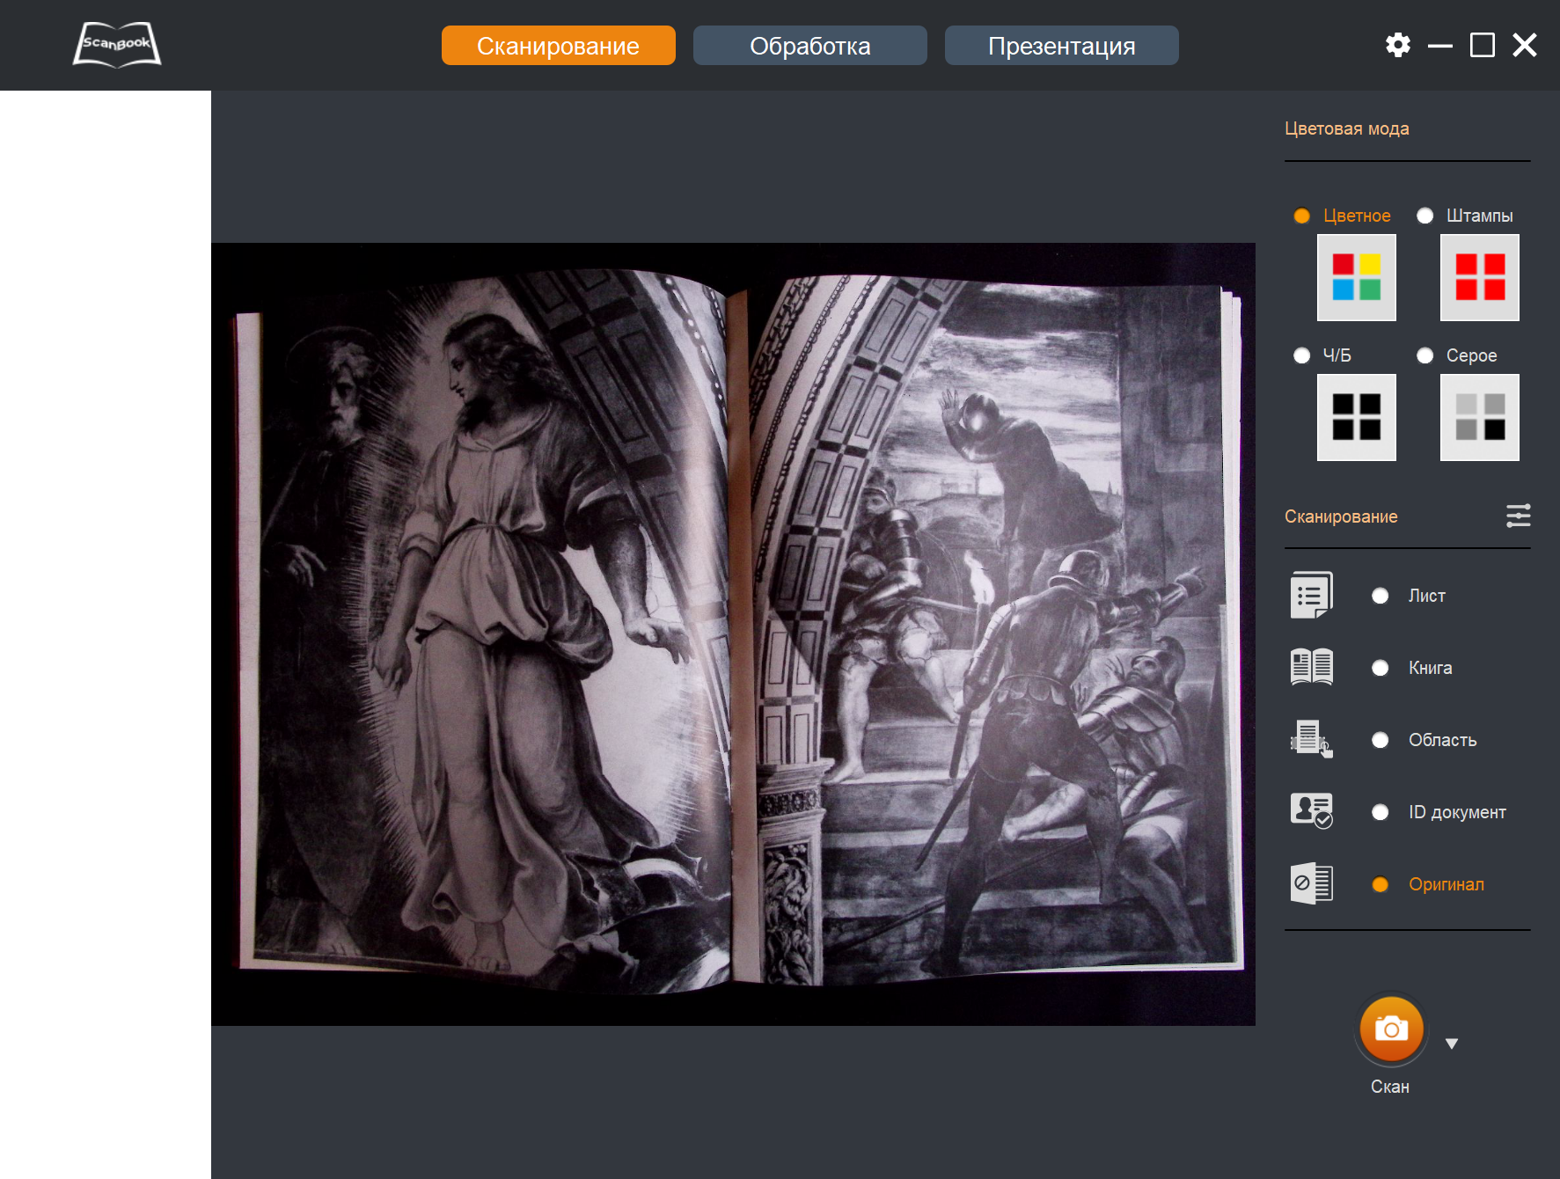Click the Цветное label text
1560x1179 pixels.
(x=1357, y=216)
